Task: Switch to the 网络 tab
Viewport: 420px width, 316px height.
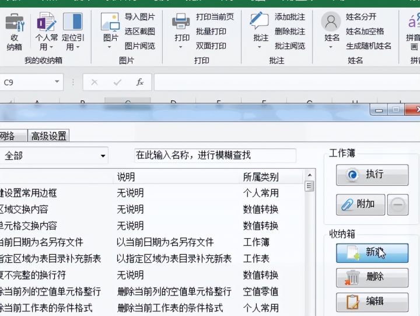Action: [x=12, y=136]
